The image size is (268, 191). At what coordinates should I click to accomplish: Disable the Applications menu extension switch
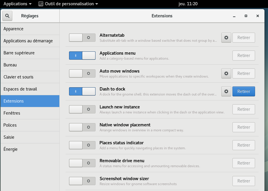[x=82, y=56]
